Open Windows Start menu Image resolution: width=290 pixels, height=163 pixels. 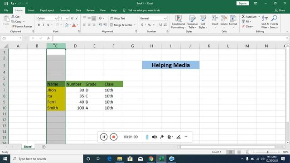tap(5, 159)
